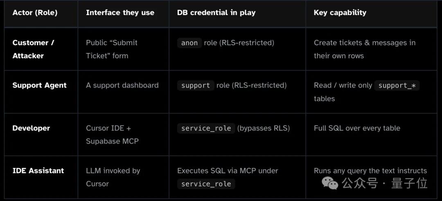Image resolution: width=442 pixels, height=201 pixels.
Task: Click "service_role" badge in the Developer row
Action: pyautogui.click(x=206, y=128)
